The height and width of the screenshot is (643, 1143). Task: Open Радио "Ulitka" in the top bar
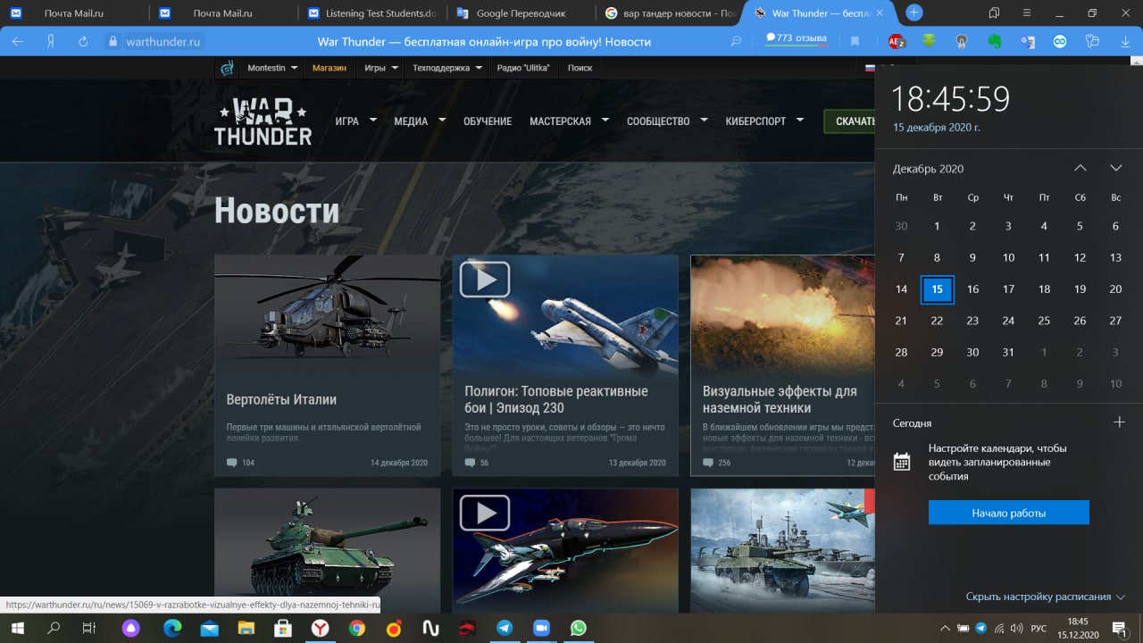[x=523, y=68]
